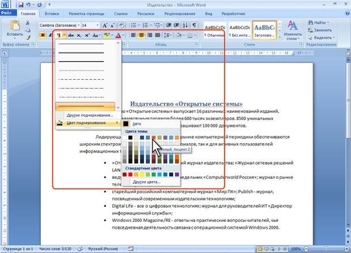This screenshot has height=253, width=351.
Task: Toggle Underline (Ч) button
Action: [x=58, y=35]
